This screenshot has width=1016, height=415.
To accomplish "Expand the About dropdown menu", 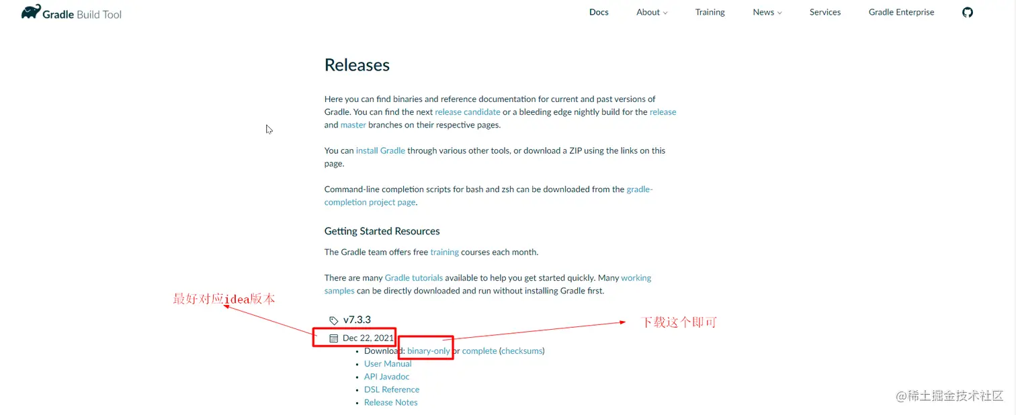I will 652,12.
